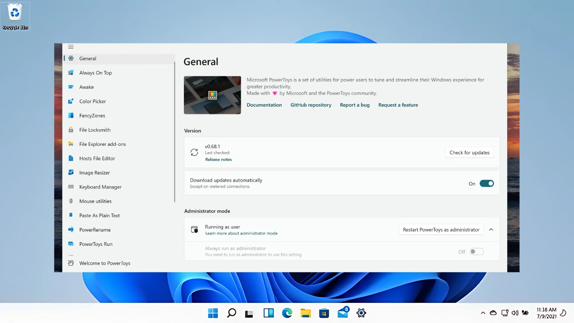The image size is (574, 323).
Task: Open the GitHub repository link
Action: tap(311, 105)
